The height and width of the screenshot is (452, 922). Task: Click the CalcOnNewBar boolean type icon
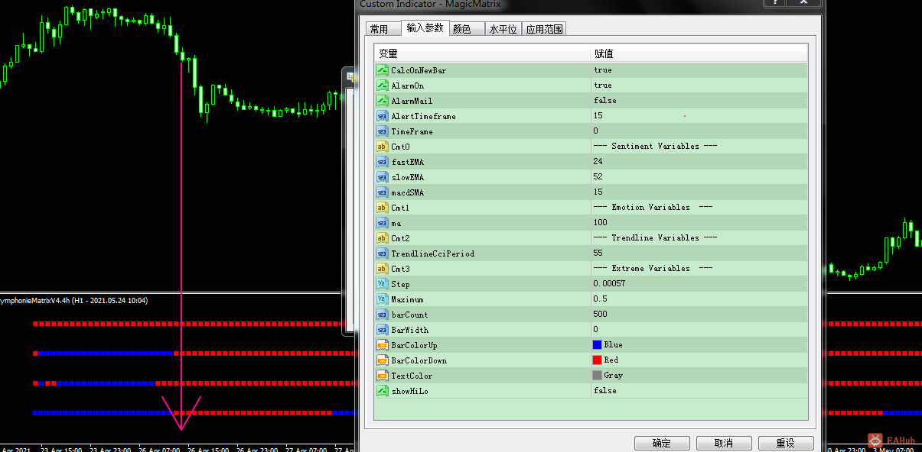(382, 70)
